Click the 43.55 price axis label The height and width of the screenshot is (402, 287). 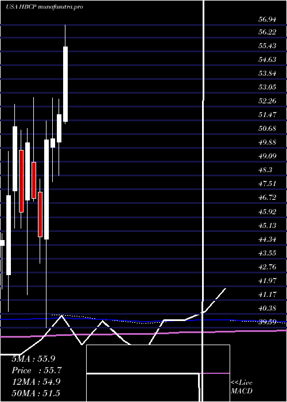pos(267,253)
